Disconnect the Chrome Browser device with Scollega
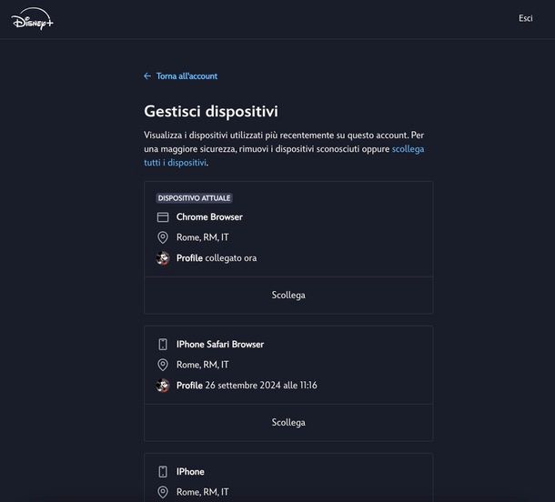This screenshot has width=555, height=502. tap(288, 295)
